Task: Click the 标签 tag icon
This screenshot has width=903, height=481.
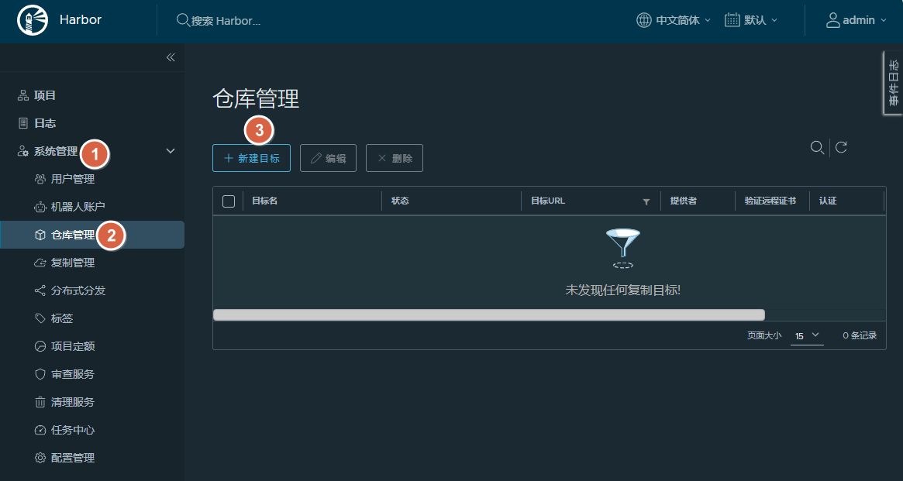Action: (40, 318)
